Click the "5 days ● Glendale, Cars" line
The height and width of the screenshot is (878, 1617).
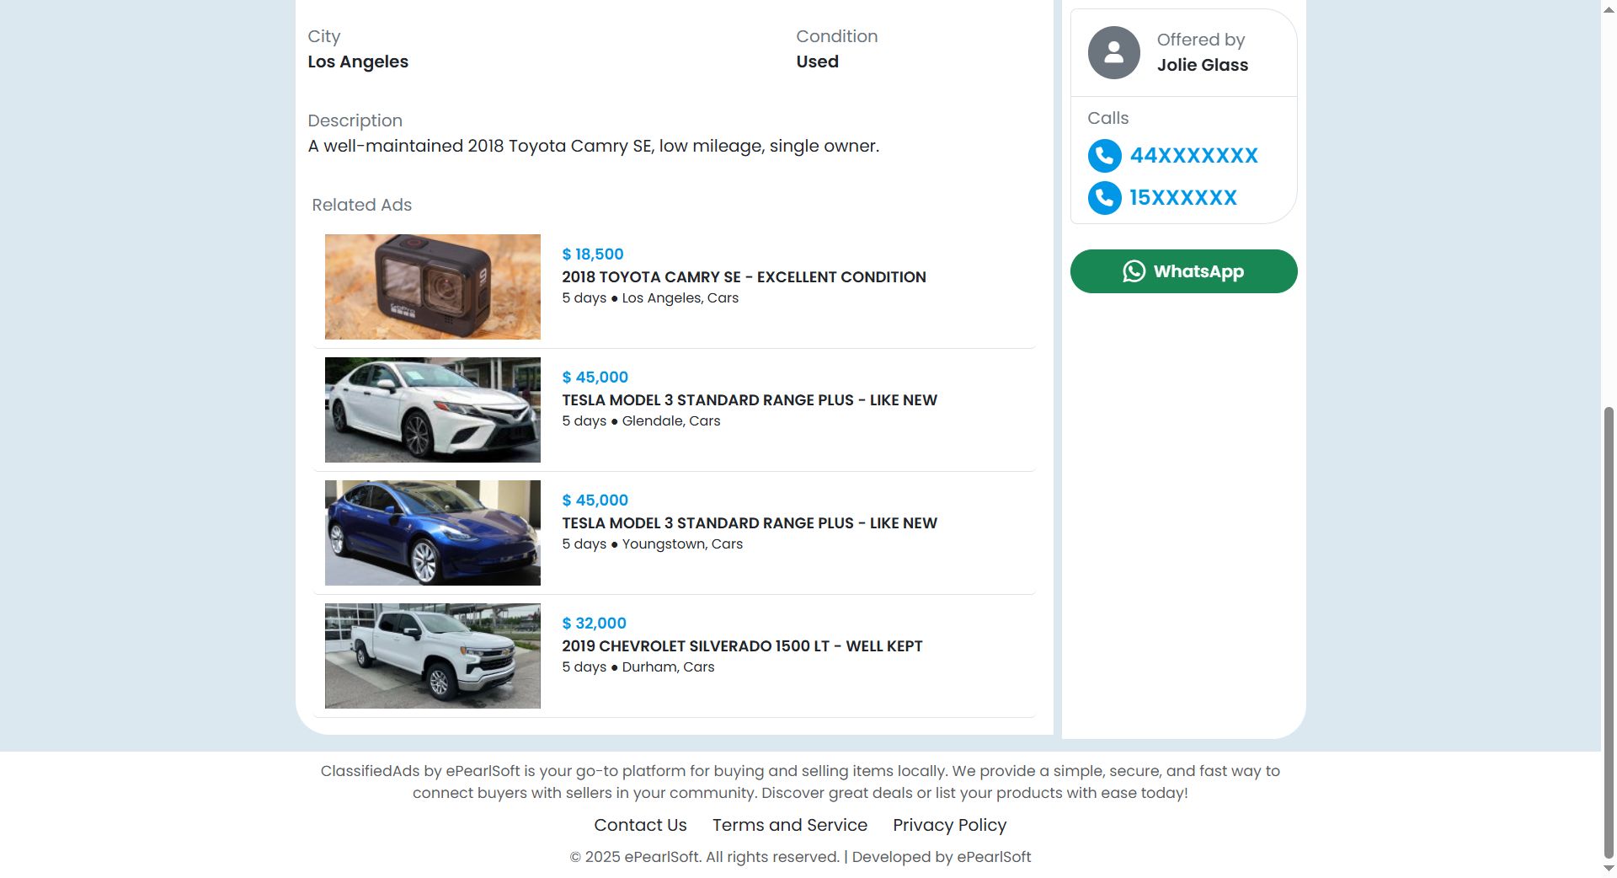pos(641,421)
